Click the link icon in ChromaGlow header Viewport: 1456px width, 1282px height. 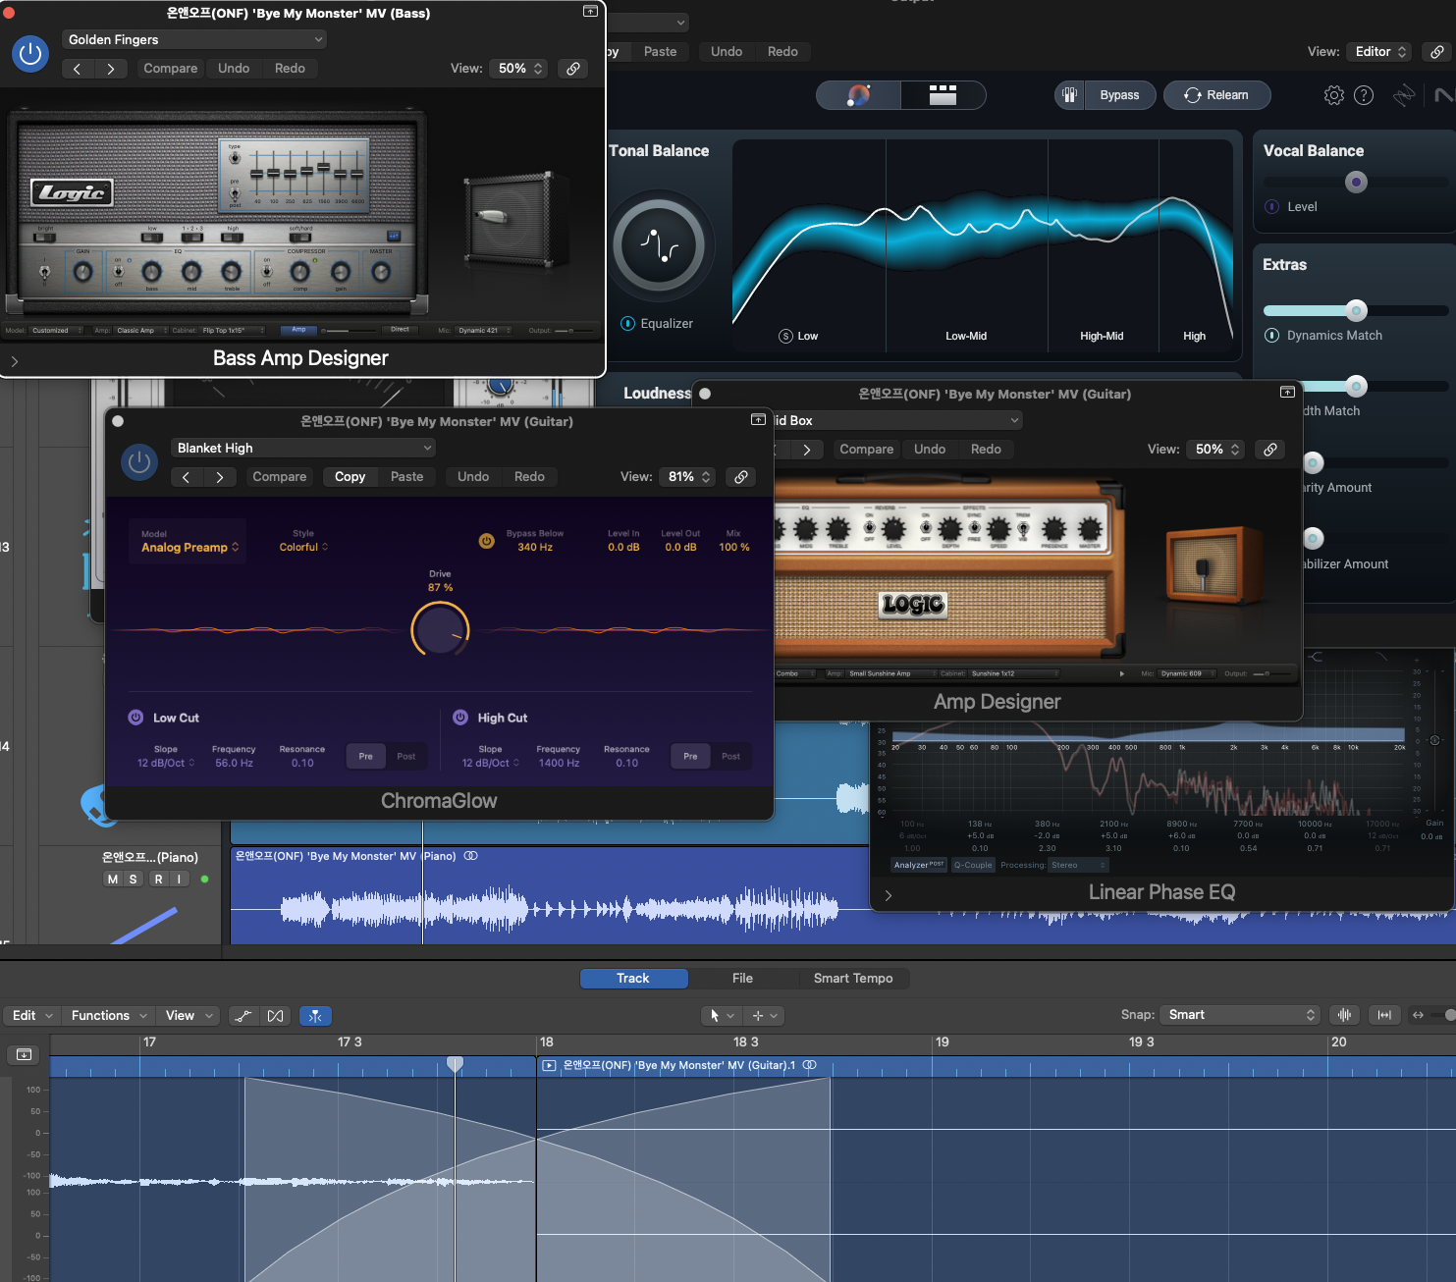point(741,477)
